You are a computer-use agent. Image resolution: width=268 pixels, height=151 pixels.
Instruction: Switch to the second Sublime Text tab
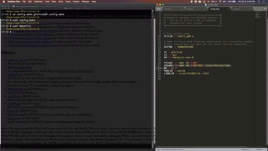pyautogui.click(x=196, y=9)
